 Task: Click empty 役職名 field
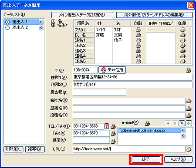pos(129,115)
